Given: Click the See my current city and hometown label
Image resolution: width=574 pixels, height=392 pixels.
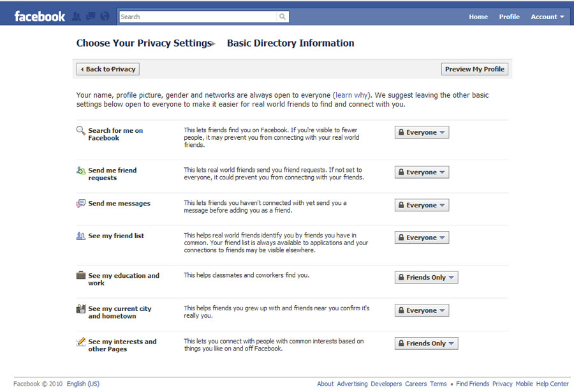Looking at the screenshot, I should pos(120,312).
